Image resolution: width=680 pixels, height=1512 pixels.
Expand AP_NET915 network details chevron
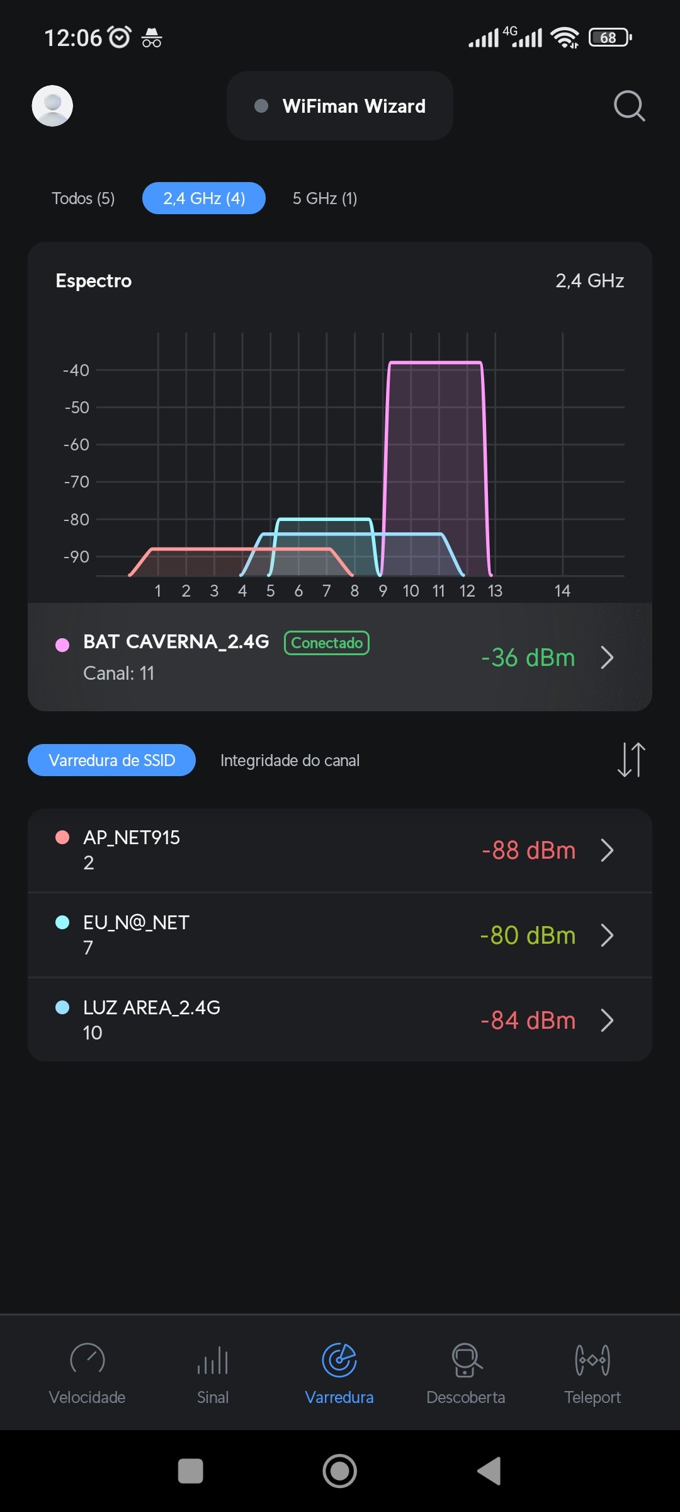(x=607, y=850)
